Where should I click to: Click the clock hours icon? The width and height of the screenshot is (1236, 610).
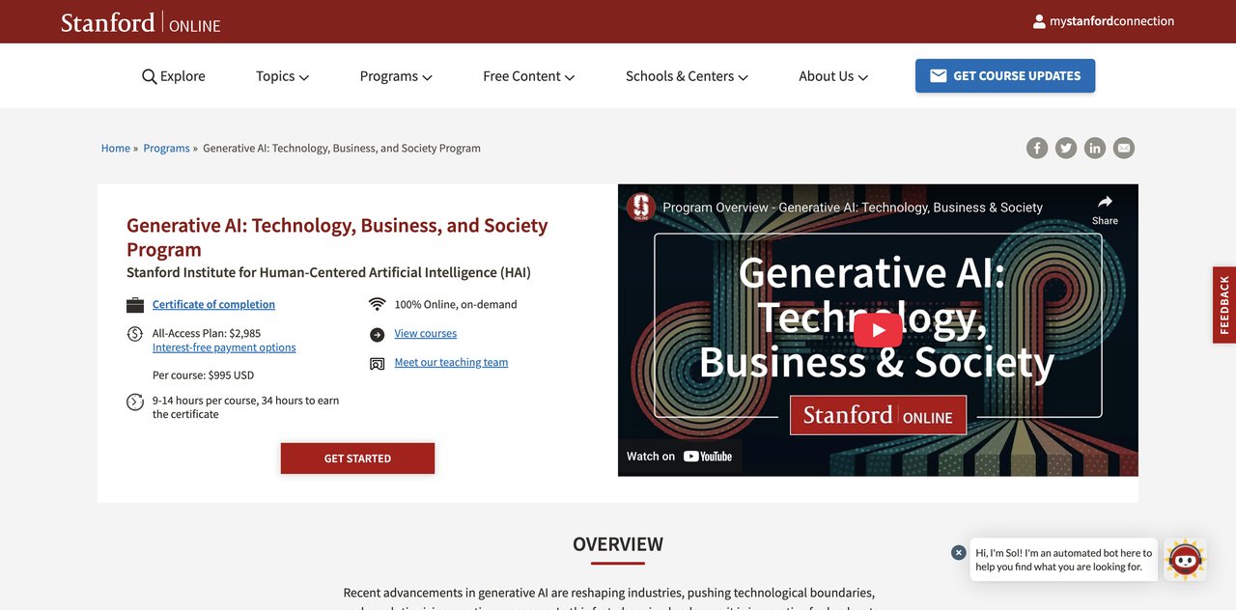click(x=135, y=402)
